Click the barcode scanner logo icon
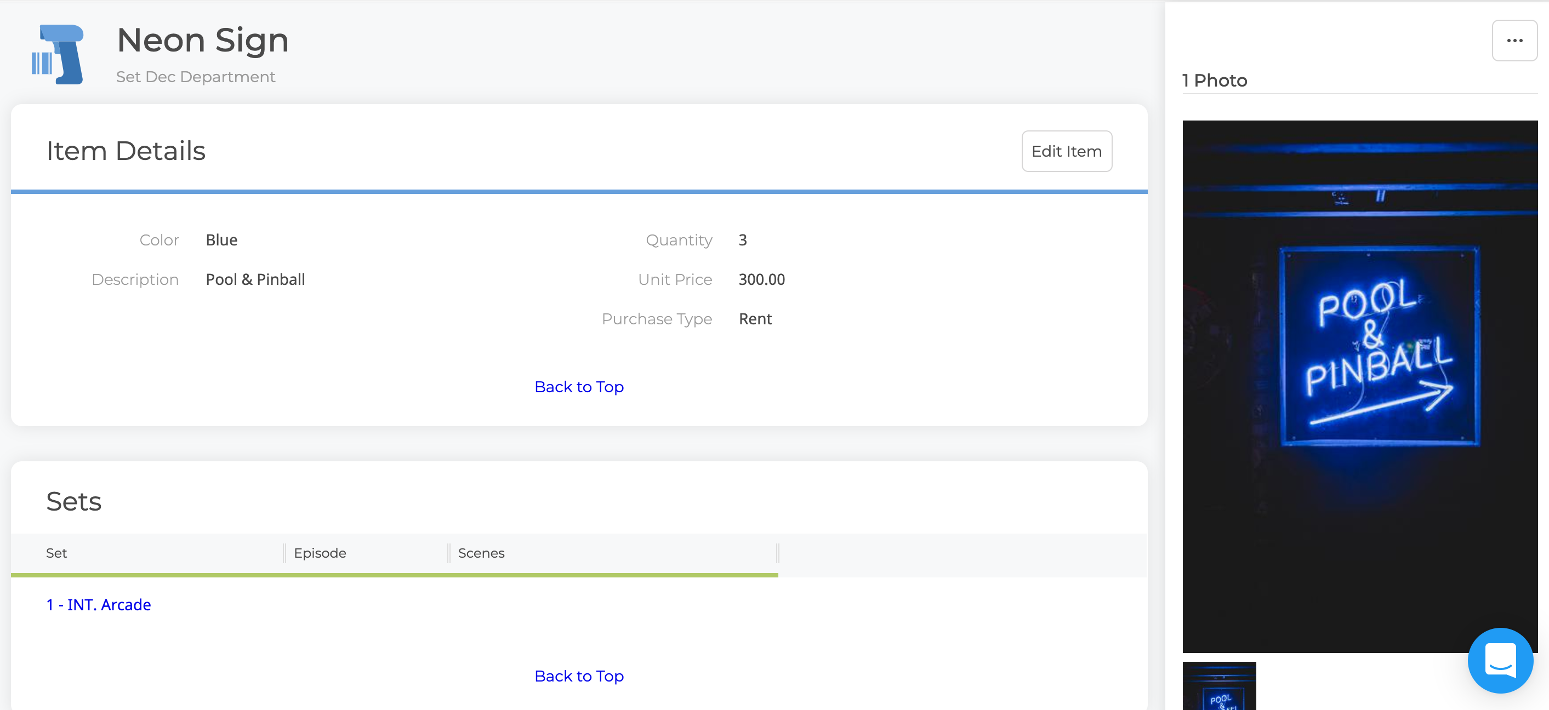 (x=57, y=54)
